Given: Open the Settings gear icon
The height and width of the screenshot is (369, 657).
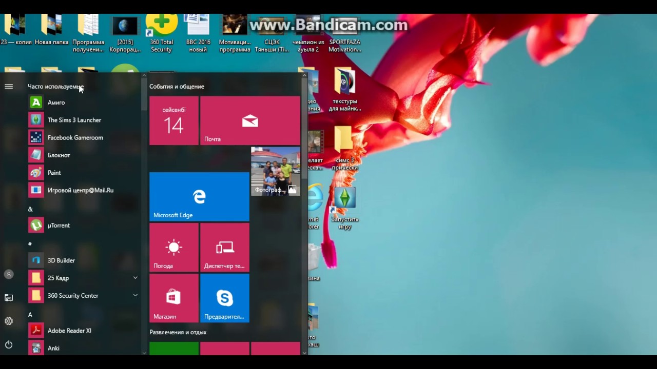Looking at the screenshot, I should pyautogui.click(x=9, y=321).
